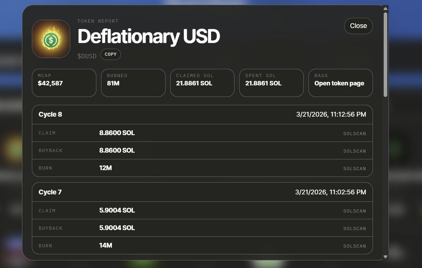Open Solscan link for Cycle 7 burn
This screenshot has width=422, height=268.
354,246
